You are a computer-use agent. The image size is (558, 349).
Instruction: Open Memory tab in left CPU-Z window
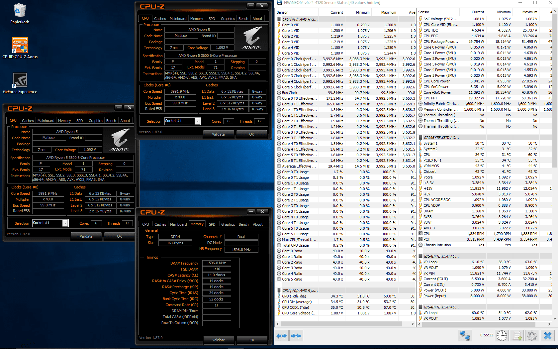(x=64, y=121)
